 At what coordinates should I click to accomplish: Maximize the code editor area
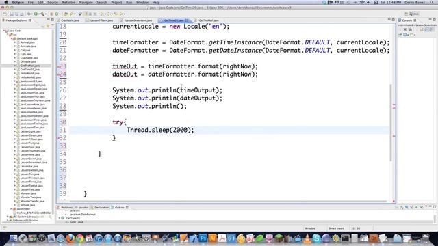(x=394, y=20)
